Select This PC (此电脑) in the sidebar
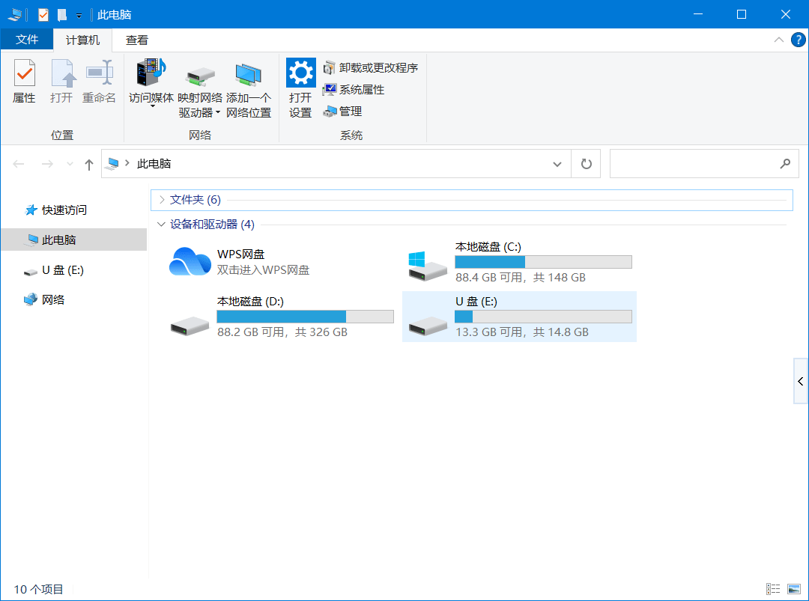Viewport: 809px width, 601px height. point(74,240)
